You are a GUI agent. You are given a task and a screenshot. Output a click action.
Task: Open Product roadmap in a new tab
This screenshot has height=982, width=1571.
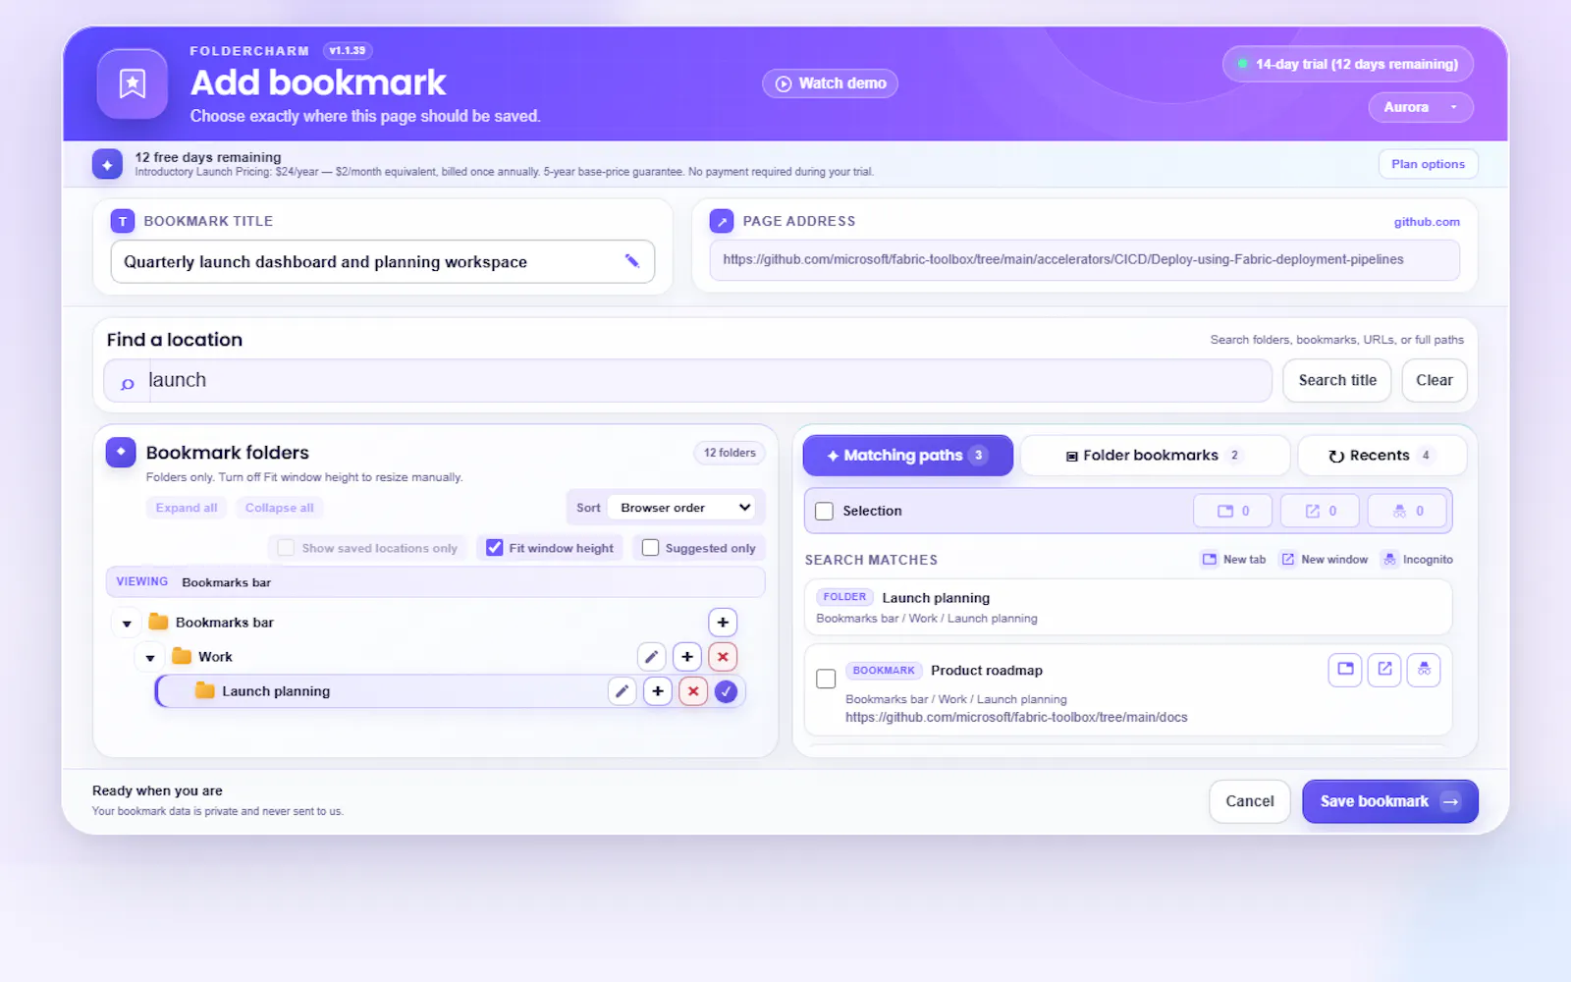click(x=1345, y=670)
